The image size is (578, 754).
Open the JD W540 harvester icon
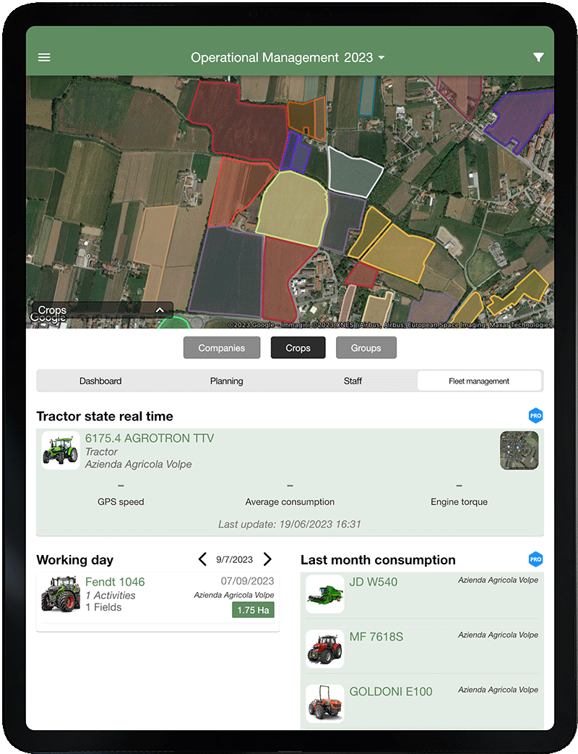coord(325,594)
